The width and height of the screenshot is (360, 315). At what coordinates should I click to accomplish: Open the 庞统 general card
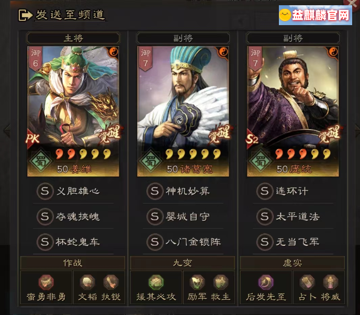pos(293,111)
